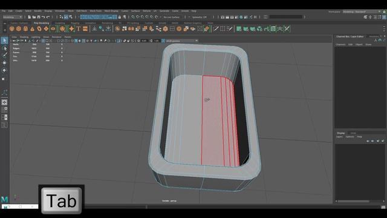This screenshot has height=218, width=387.
Task: Create a polygon Torus from shelf
Action: 39,29
